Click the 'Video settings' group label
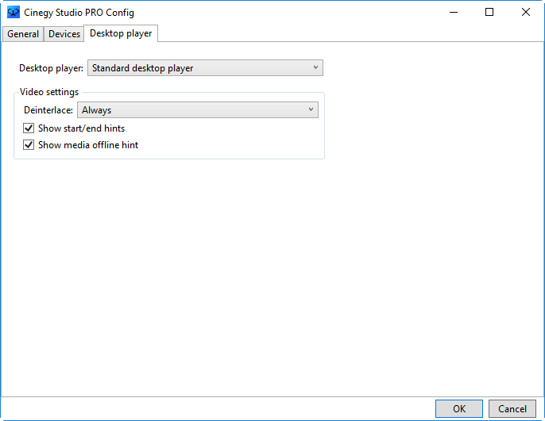The height and width of the screenshot is (421, 545). [x=49, y=92]
